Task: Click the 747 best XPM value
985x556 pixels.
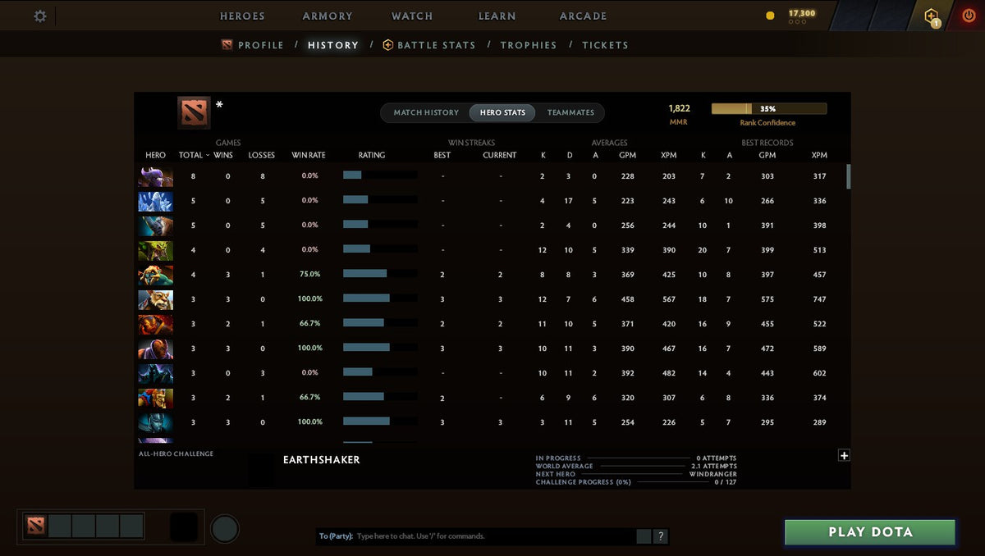Action: point(819,299)
